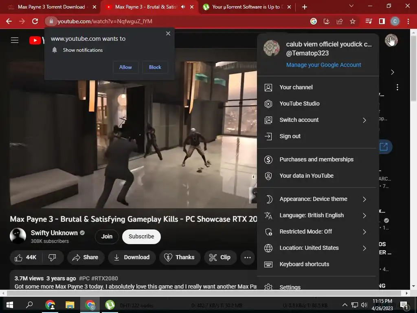Click the padlock site info icon
417x313 pixels.
pos(51,21)
